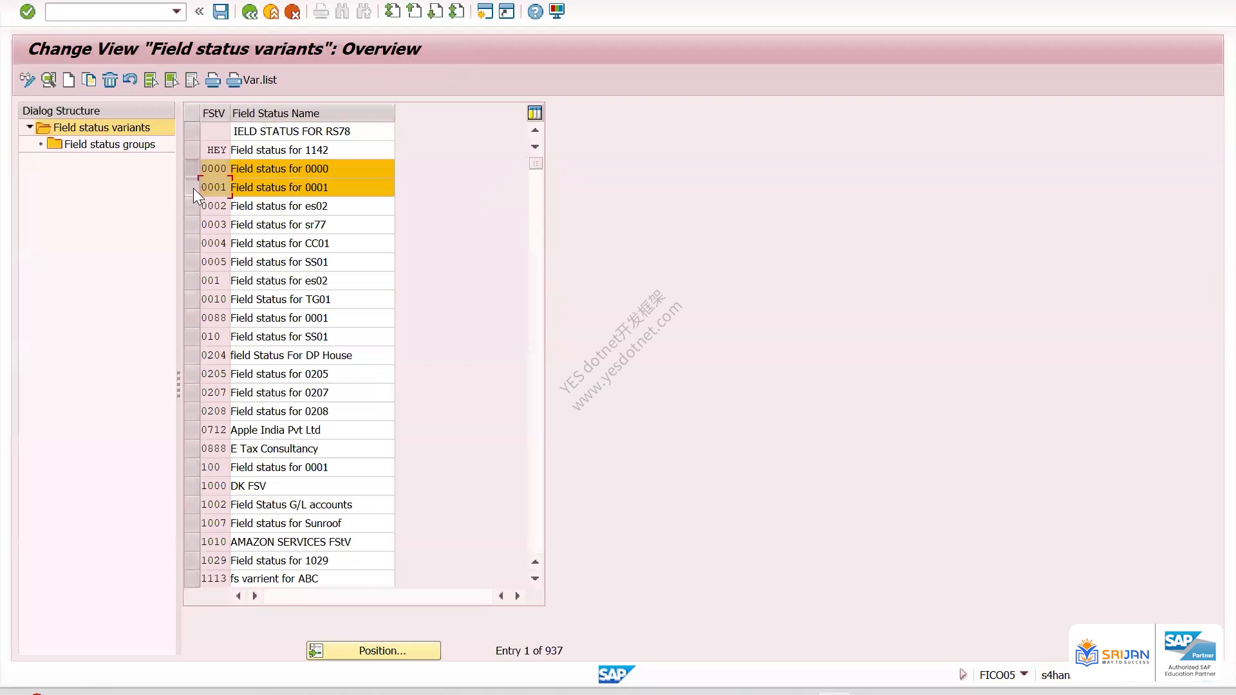
Task: Select row checkbox for 0712 Apple India
Action: 192,430
